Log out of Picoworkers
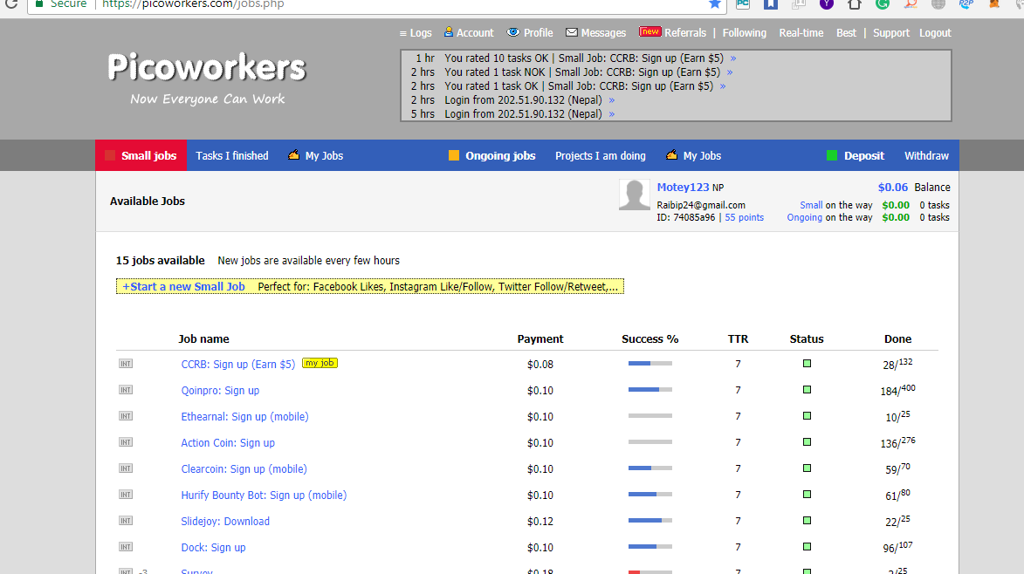The image size is (1024, 574). point(935,32)
